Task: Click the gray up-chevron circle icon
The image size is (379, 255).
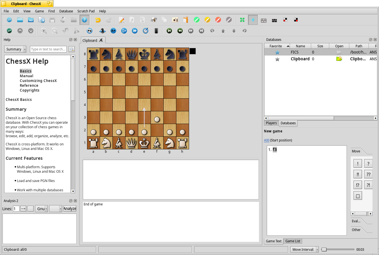Action: (20, 31)
